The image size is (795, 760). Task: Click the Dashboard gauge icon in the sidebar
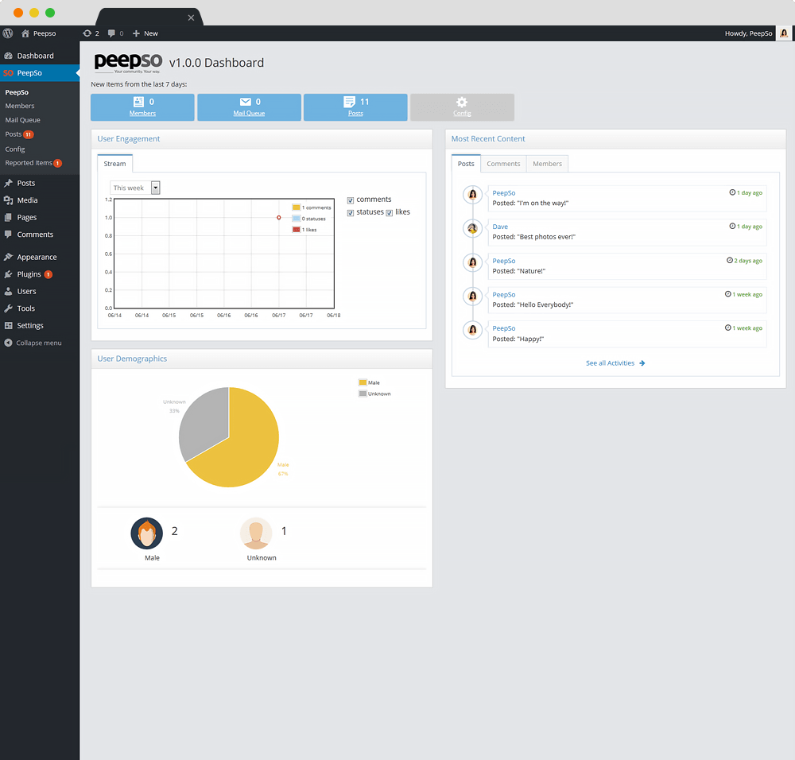(x=8, y=56)
